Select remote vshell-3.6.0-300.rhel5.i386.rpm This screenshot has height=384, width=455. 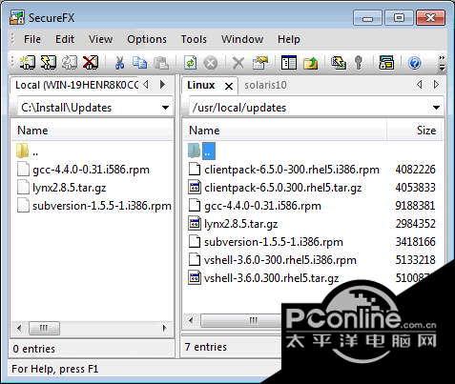coord(273,260)
